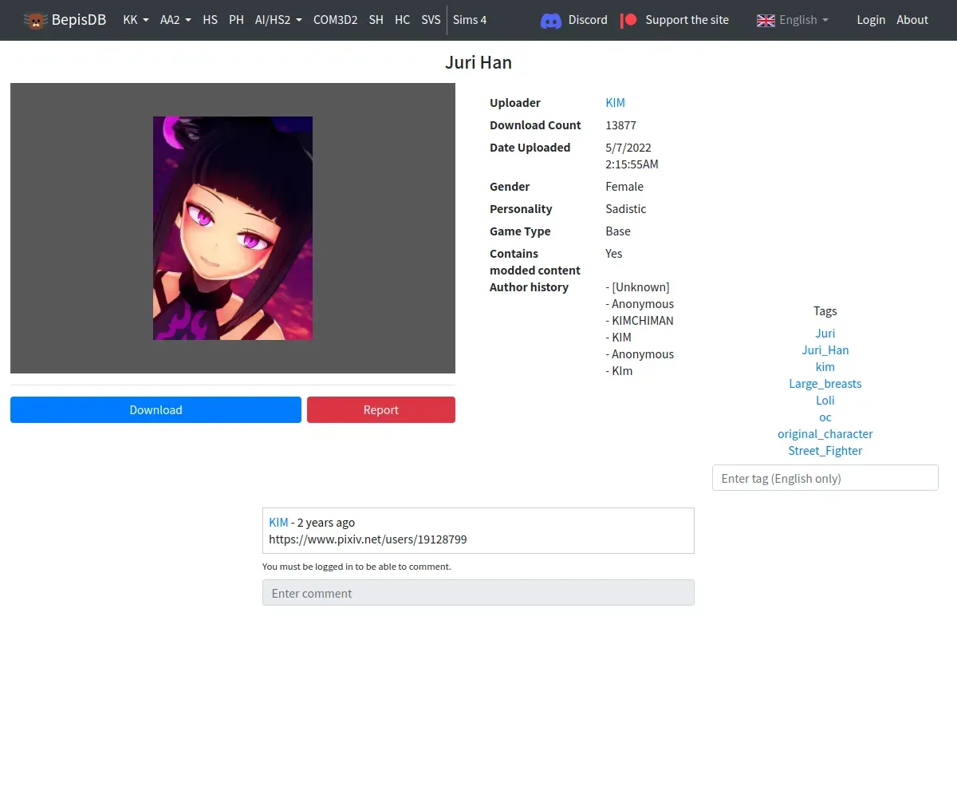This screenshot has height=798, width=957.
Task: Select download count value 13877
Action: (621, 125)
